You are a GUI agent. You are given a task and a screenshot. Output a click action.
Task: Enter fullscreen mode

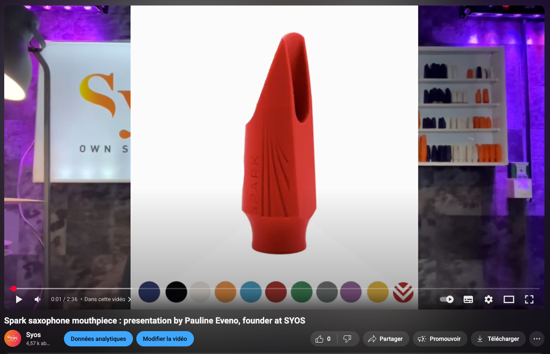[x=529, y=299]
